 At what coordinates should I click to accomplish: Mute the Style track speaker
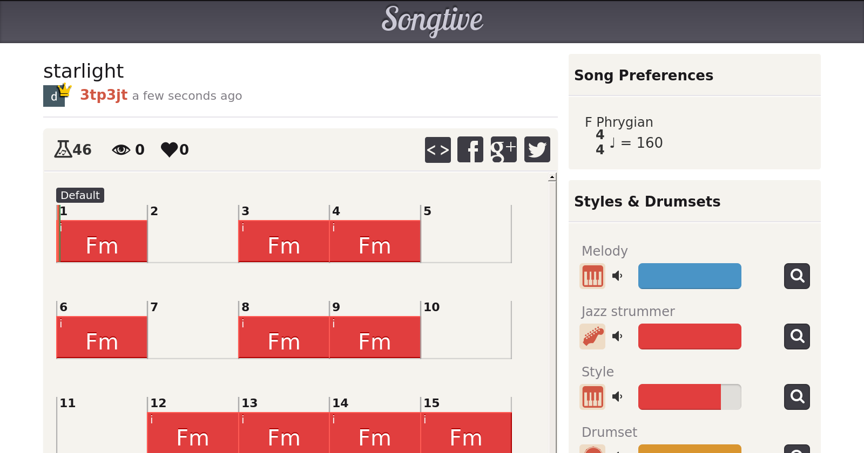[x=617, y=397]
